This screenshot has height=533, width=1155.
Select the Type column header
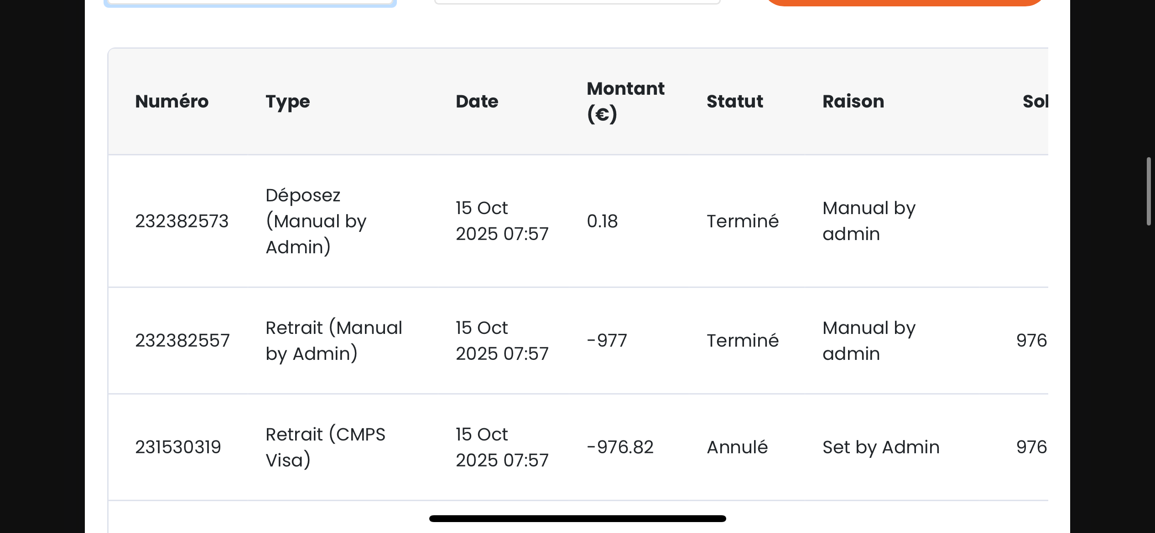[x=287, y=101]
